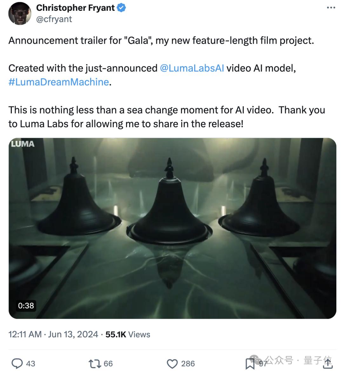Follow the @LumaLabsAI mention link

pyautogui.click(x=192, y=68)
